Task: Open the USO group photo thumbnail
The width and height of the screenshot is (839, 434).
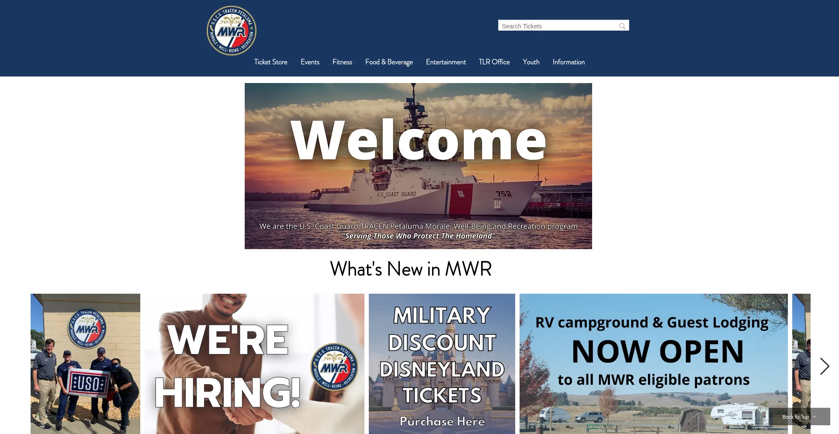Action: [x=85, y=364]
